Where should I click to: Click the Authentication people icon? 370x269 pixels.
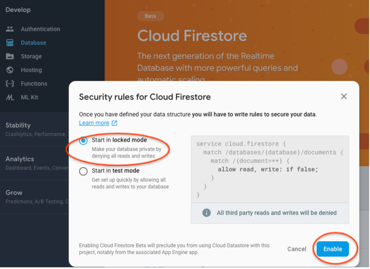point(10,29)
